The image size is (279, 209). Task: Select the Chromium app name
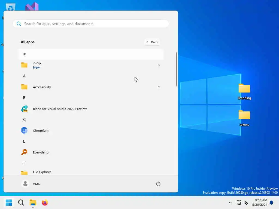click(x=41, y=131)
